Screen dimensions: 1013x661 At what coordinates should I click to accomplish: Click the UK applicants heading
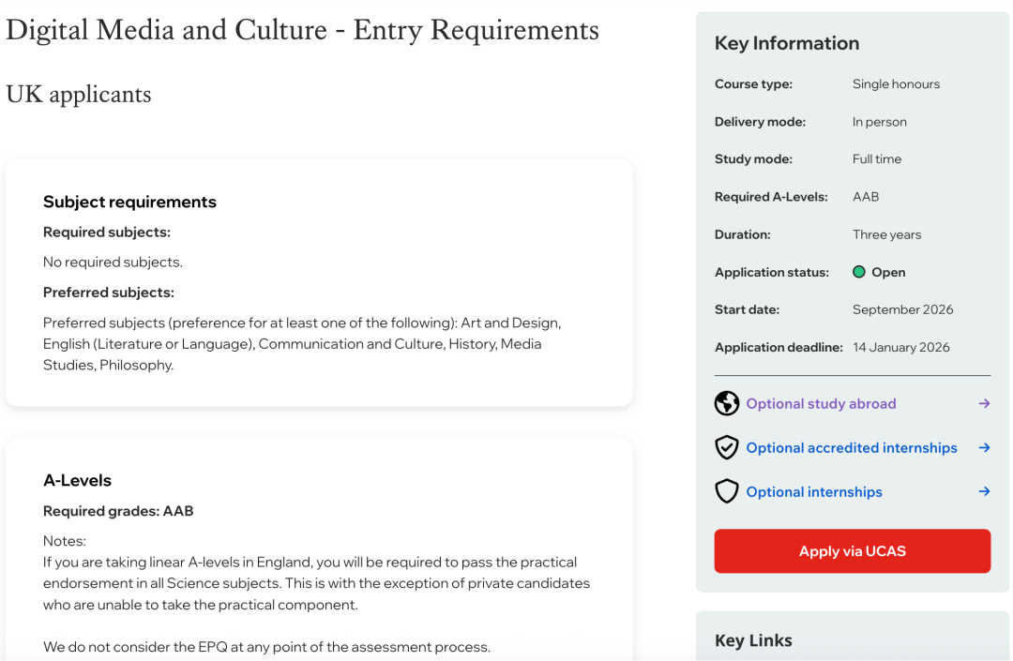(79, 95)
